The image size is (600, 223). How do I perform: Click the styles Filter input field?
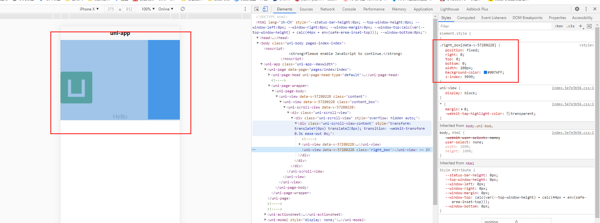point(495,26)
